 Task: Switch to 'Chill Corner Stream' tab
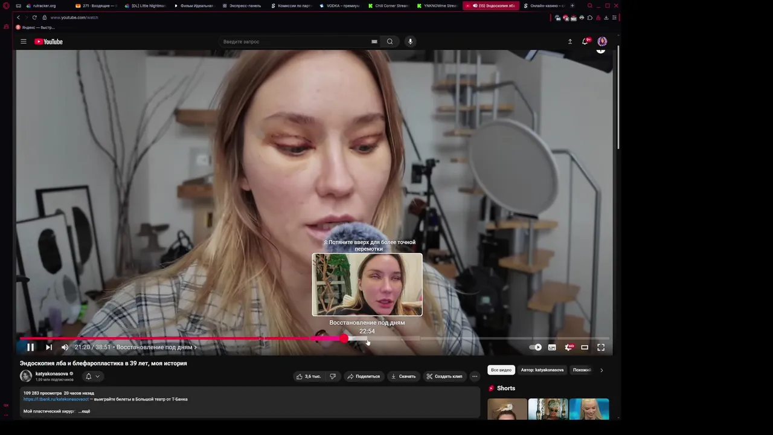click(389, 5)
